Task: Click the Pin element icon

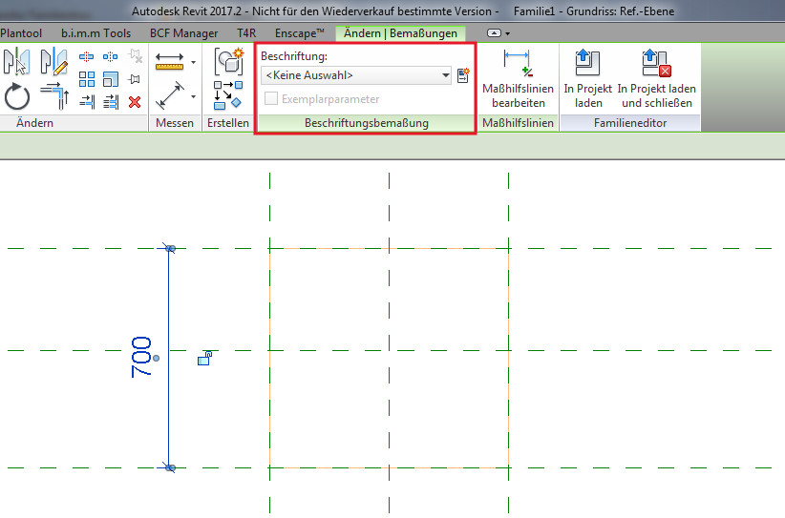Action: click(135, 79)
